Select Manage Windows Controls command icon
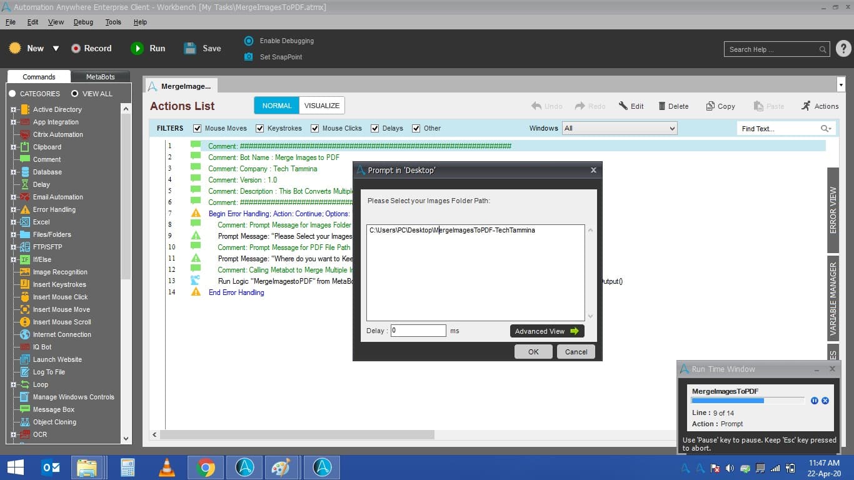854x480 pixels. 25,397
